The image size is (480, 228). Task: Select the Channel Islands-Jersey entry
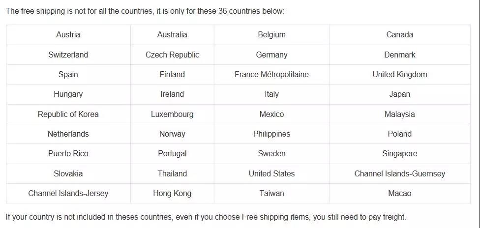[x=68, y=193]
